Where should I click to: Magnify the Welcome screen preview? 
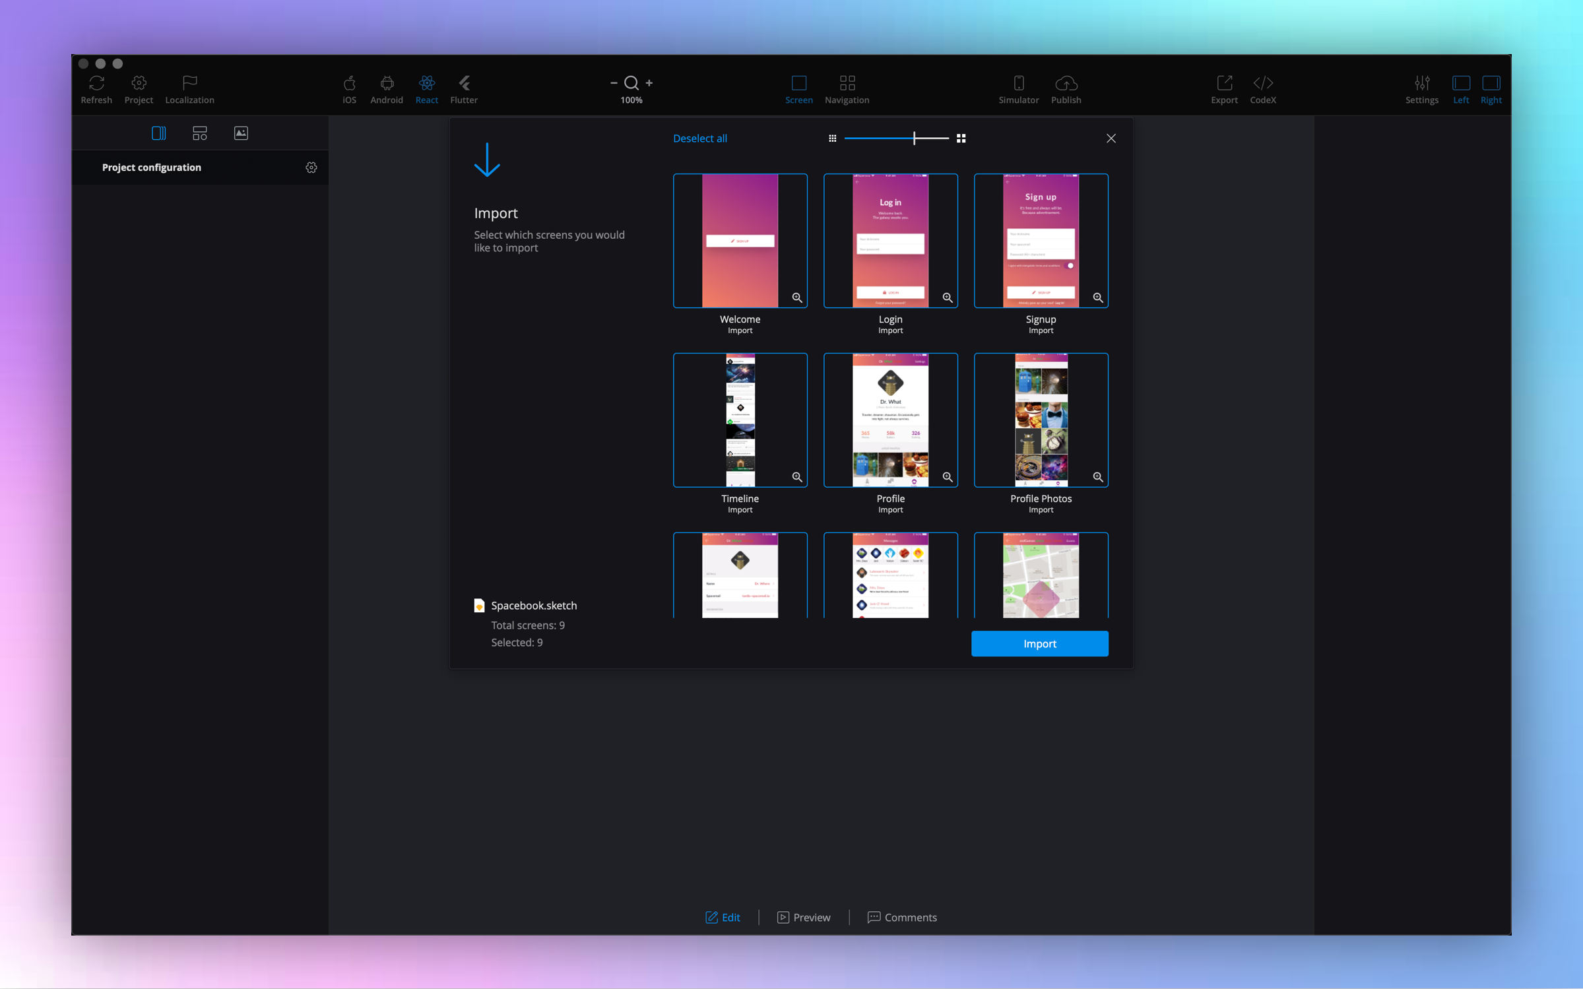pos(797,298)
